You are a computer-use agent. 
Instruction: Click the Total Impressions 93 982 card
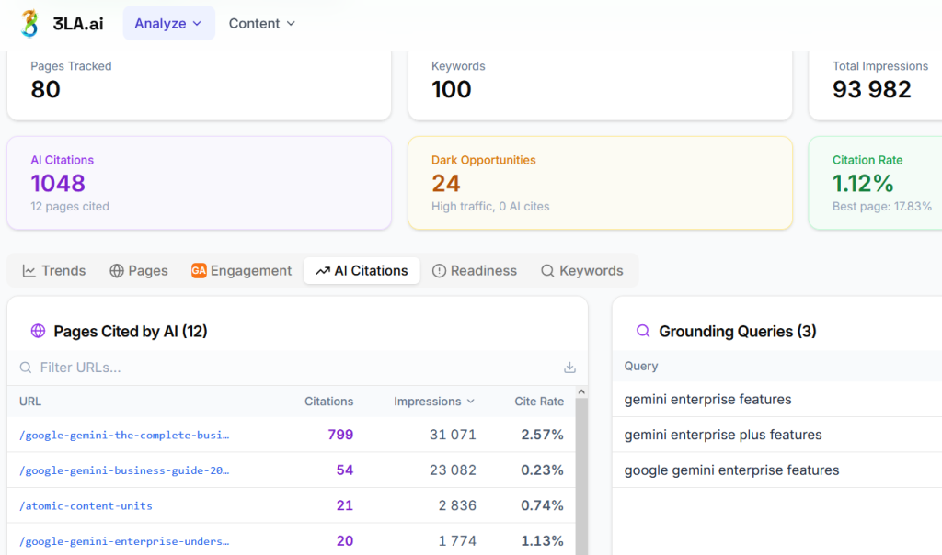click(876, 85)
